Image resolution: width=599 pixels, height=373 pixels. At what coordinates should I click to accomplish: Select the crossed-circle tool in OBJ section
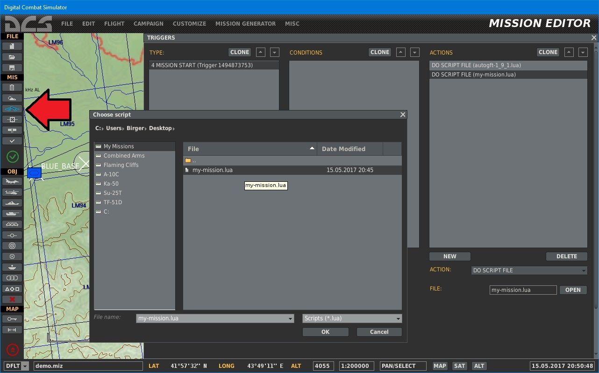click(x=12, y=256)
